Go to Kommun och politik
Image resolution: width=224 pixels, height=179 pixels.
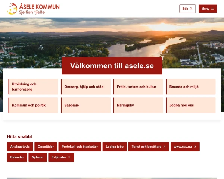pyautogui.click(x=33, y=105)
